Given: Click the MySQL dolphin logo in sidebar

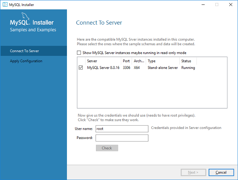Looking at the screenshot, I should click(x=25, y=16).
